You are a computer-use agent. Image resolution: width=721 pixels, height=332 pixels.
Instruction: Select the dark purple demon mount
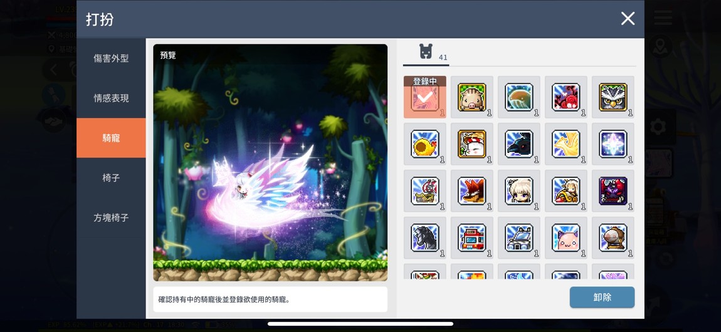click(x=613, y=191)
